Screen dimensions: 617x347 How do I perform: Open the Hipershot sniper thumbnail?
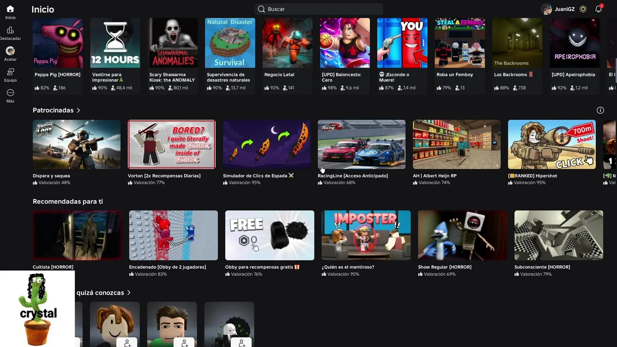[552, 145]
